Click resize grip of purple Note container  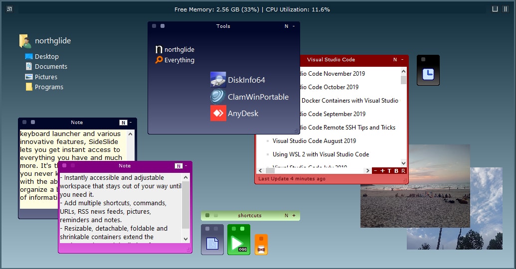pyautogui.click(x=188, y=250)
